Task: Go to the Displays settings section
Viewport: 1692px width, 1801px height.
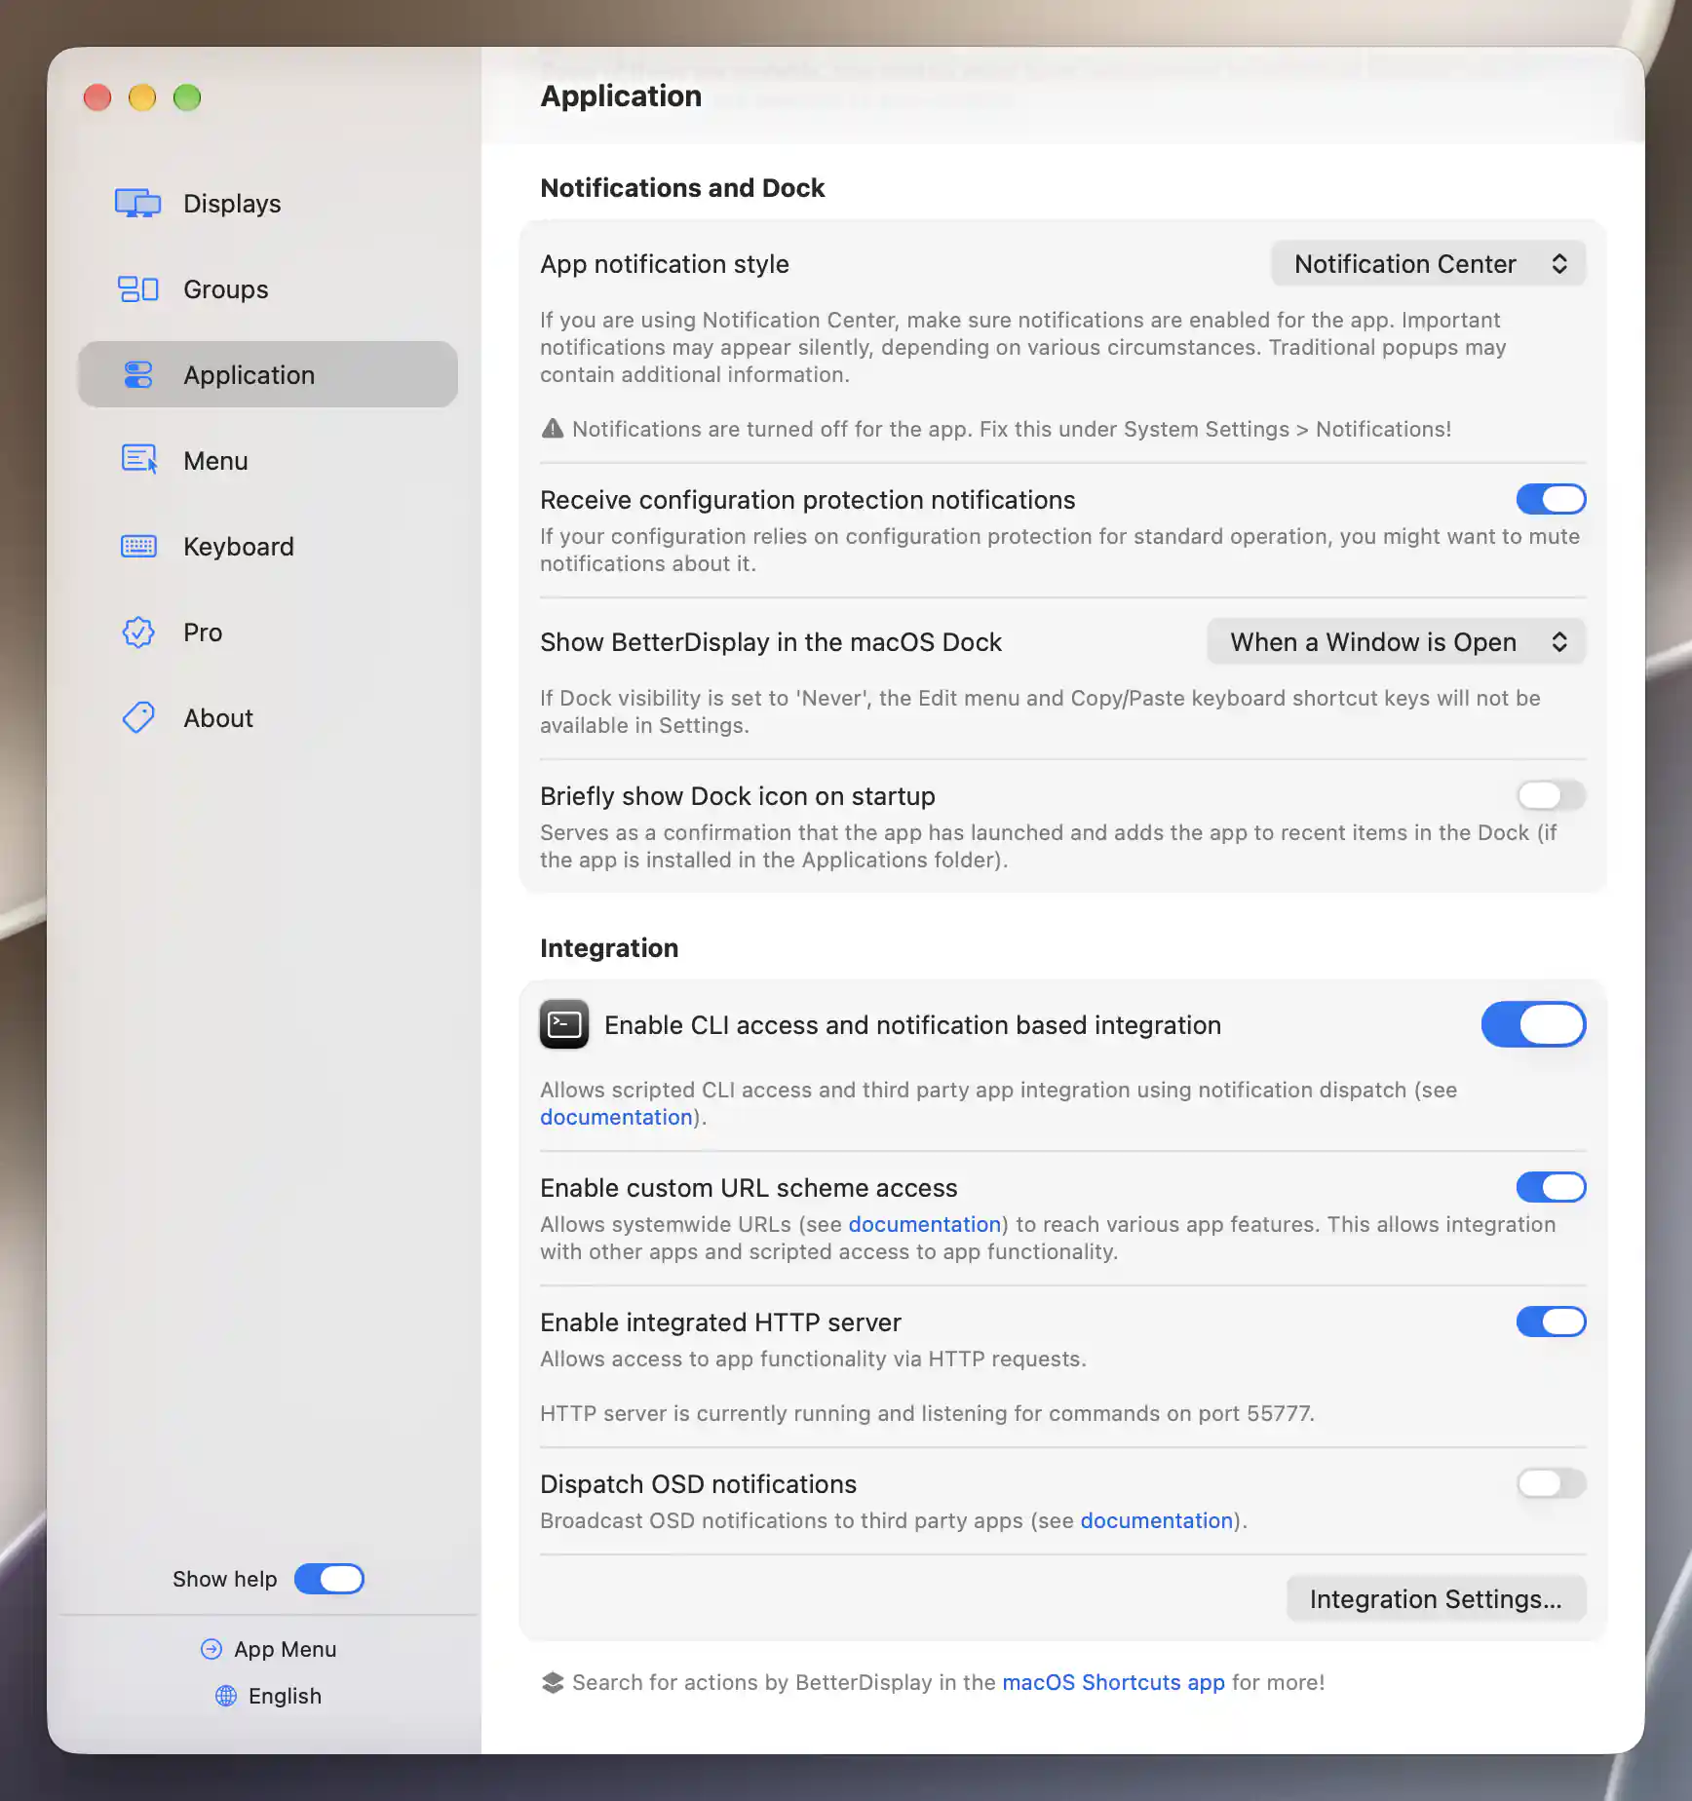Action: tap(268, 204)
